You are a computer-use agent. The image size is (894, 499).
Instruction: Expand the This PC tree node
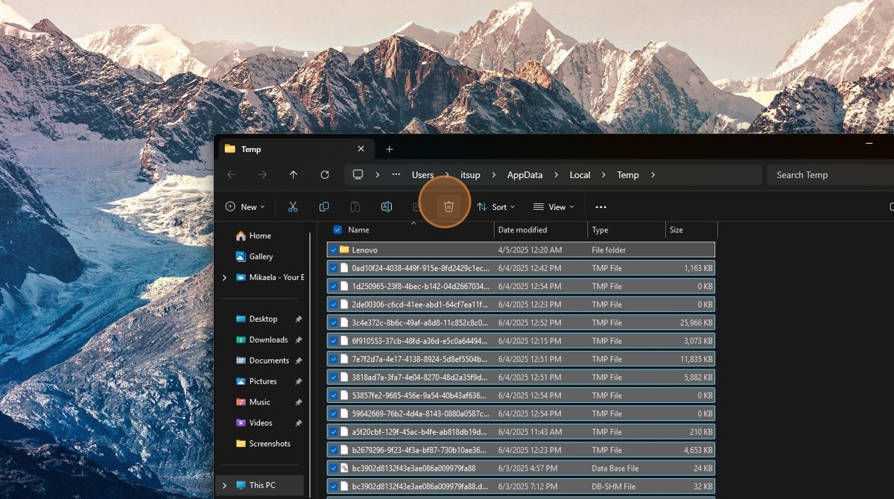click(x=224, y=485)
